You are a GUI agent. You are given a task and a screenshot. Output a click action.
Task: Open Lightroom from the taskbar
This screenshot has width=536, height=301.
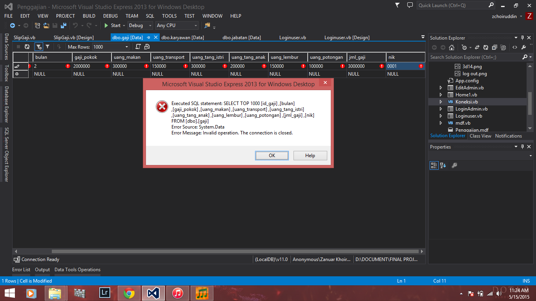[105, 293]
